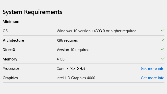Select the System Requirements heading
This screenshot has width=167, height=94.
(32, 12)
